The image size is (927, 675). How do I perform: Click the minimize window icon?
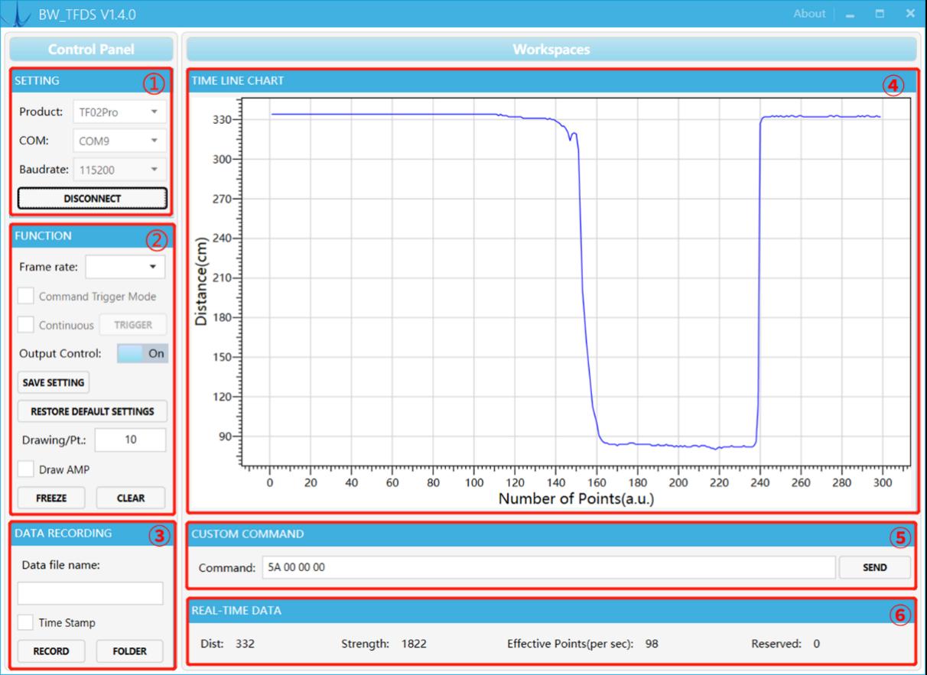click(850, 14)
